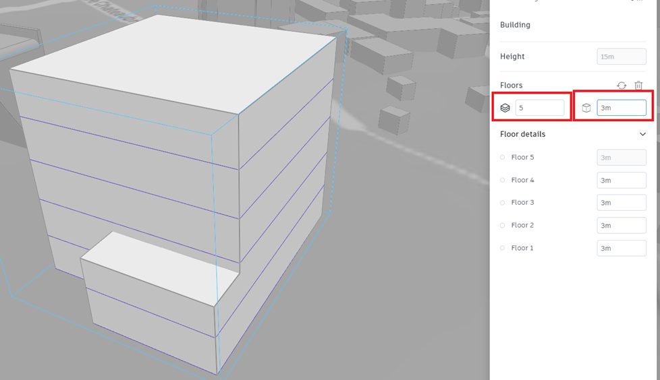
Task: Click the building Height 15m field
Action: 622,57
